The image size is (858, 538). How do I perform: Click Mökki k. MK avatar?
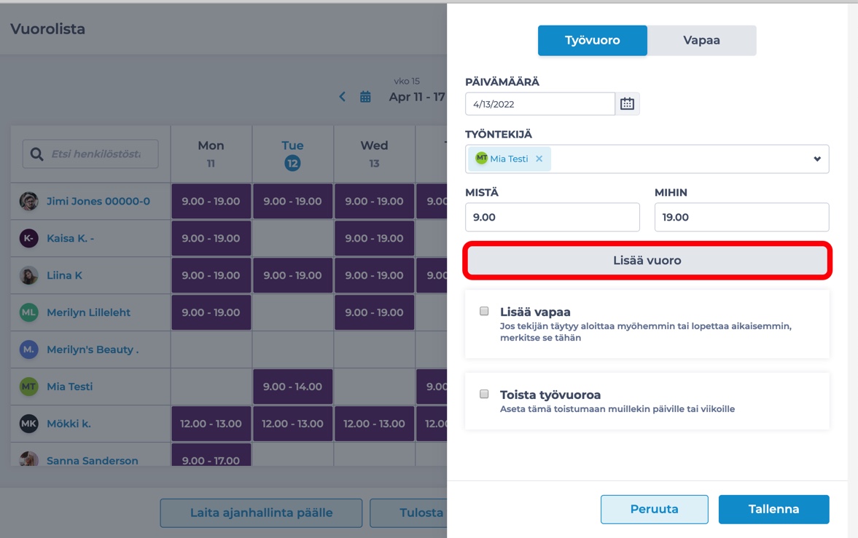28,424
